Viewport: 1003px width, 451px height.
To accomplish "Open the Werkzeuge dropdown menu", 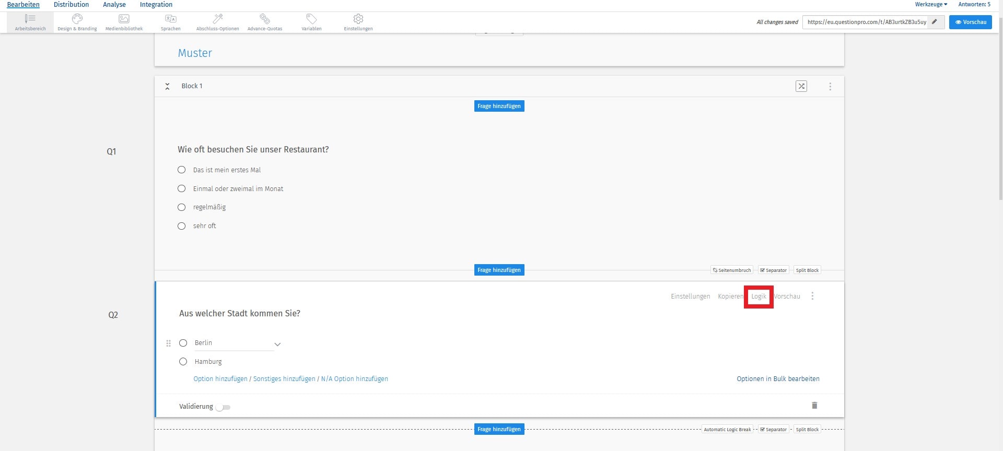I will pyautogui.click(x=931, y=4).
